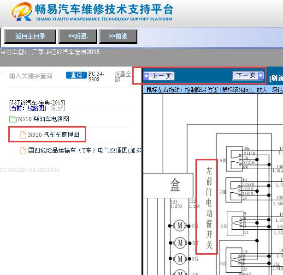Click 折叠全部 to collapse all
The image size is (283, 275).
123,77
